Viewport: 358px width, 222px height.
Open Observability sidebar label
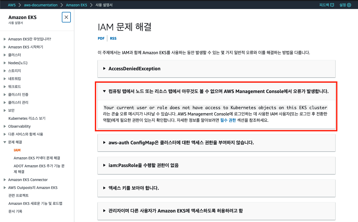click(20, 126)
